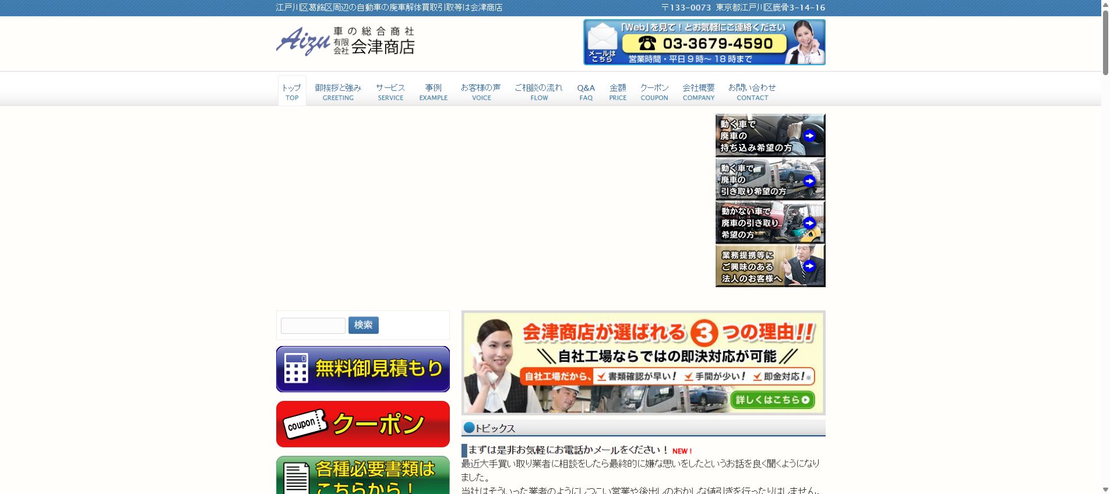Image resolution: width=1110 pixels, height=494 pixels.
Task: Click the page vertical scrollbar thumb
Action: tap(1105, 42)
